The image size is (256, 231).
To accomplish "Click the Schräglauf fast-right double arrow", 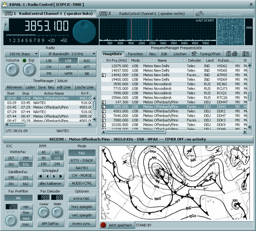I will click(x=60, y=176).
